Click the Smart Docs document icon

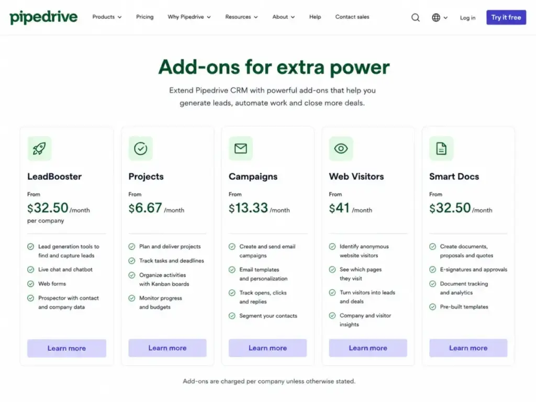click(x=441, y=148)
